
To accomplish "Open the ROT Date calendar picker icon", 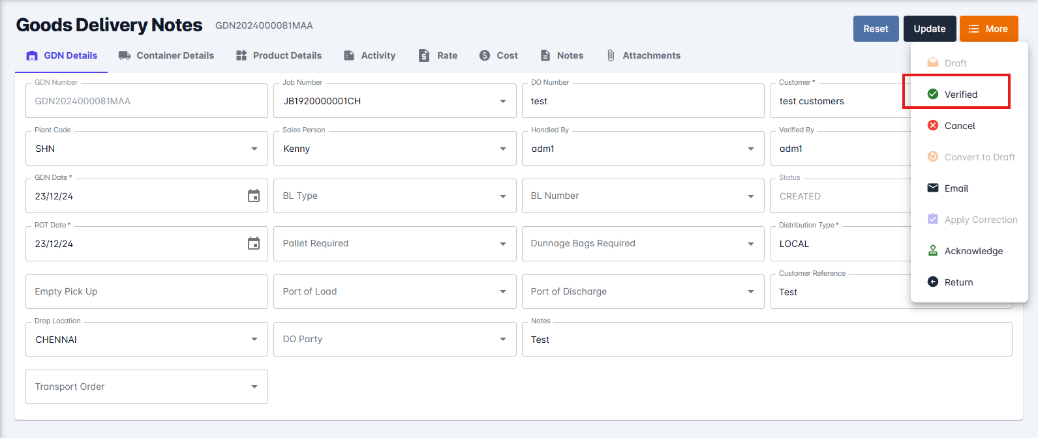I will tap(254, 243).
